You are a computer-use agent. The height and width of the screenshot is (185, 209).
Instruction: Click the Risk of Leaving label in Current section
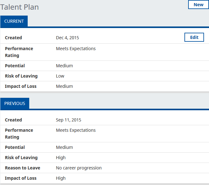21,76
